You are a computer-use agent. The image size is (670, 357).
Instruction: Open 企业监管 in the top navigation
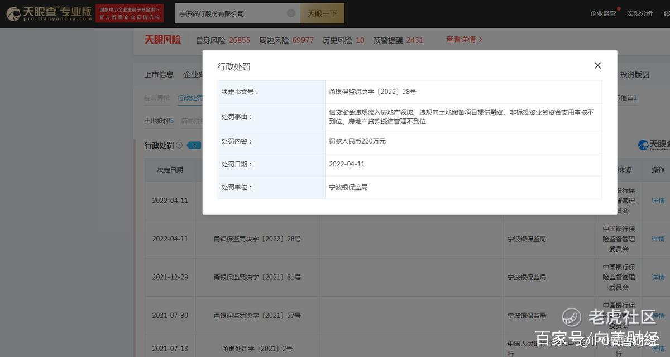pyautogui.click(x=602, y=13)
